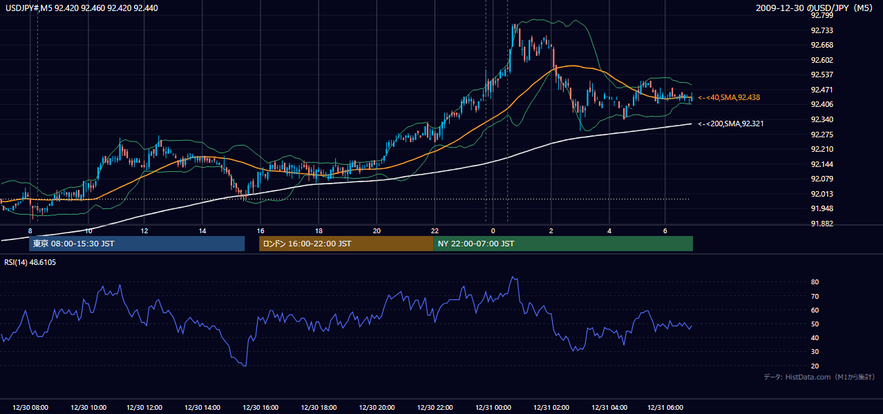Click the 12/31 06:00 time label

pos(665,408)
